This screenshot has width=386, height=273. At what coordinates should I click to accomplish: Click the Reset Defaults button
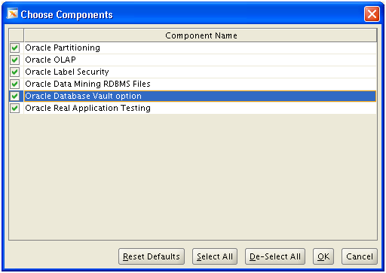coord(152,256)
